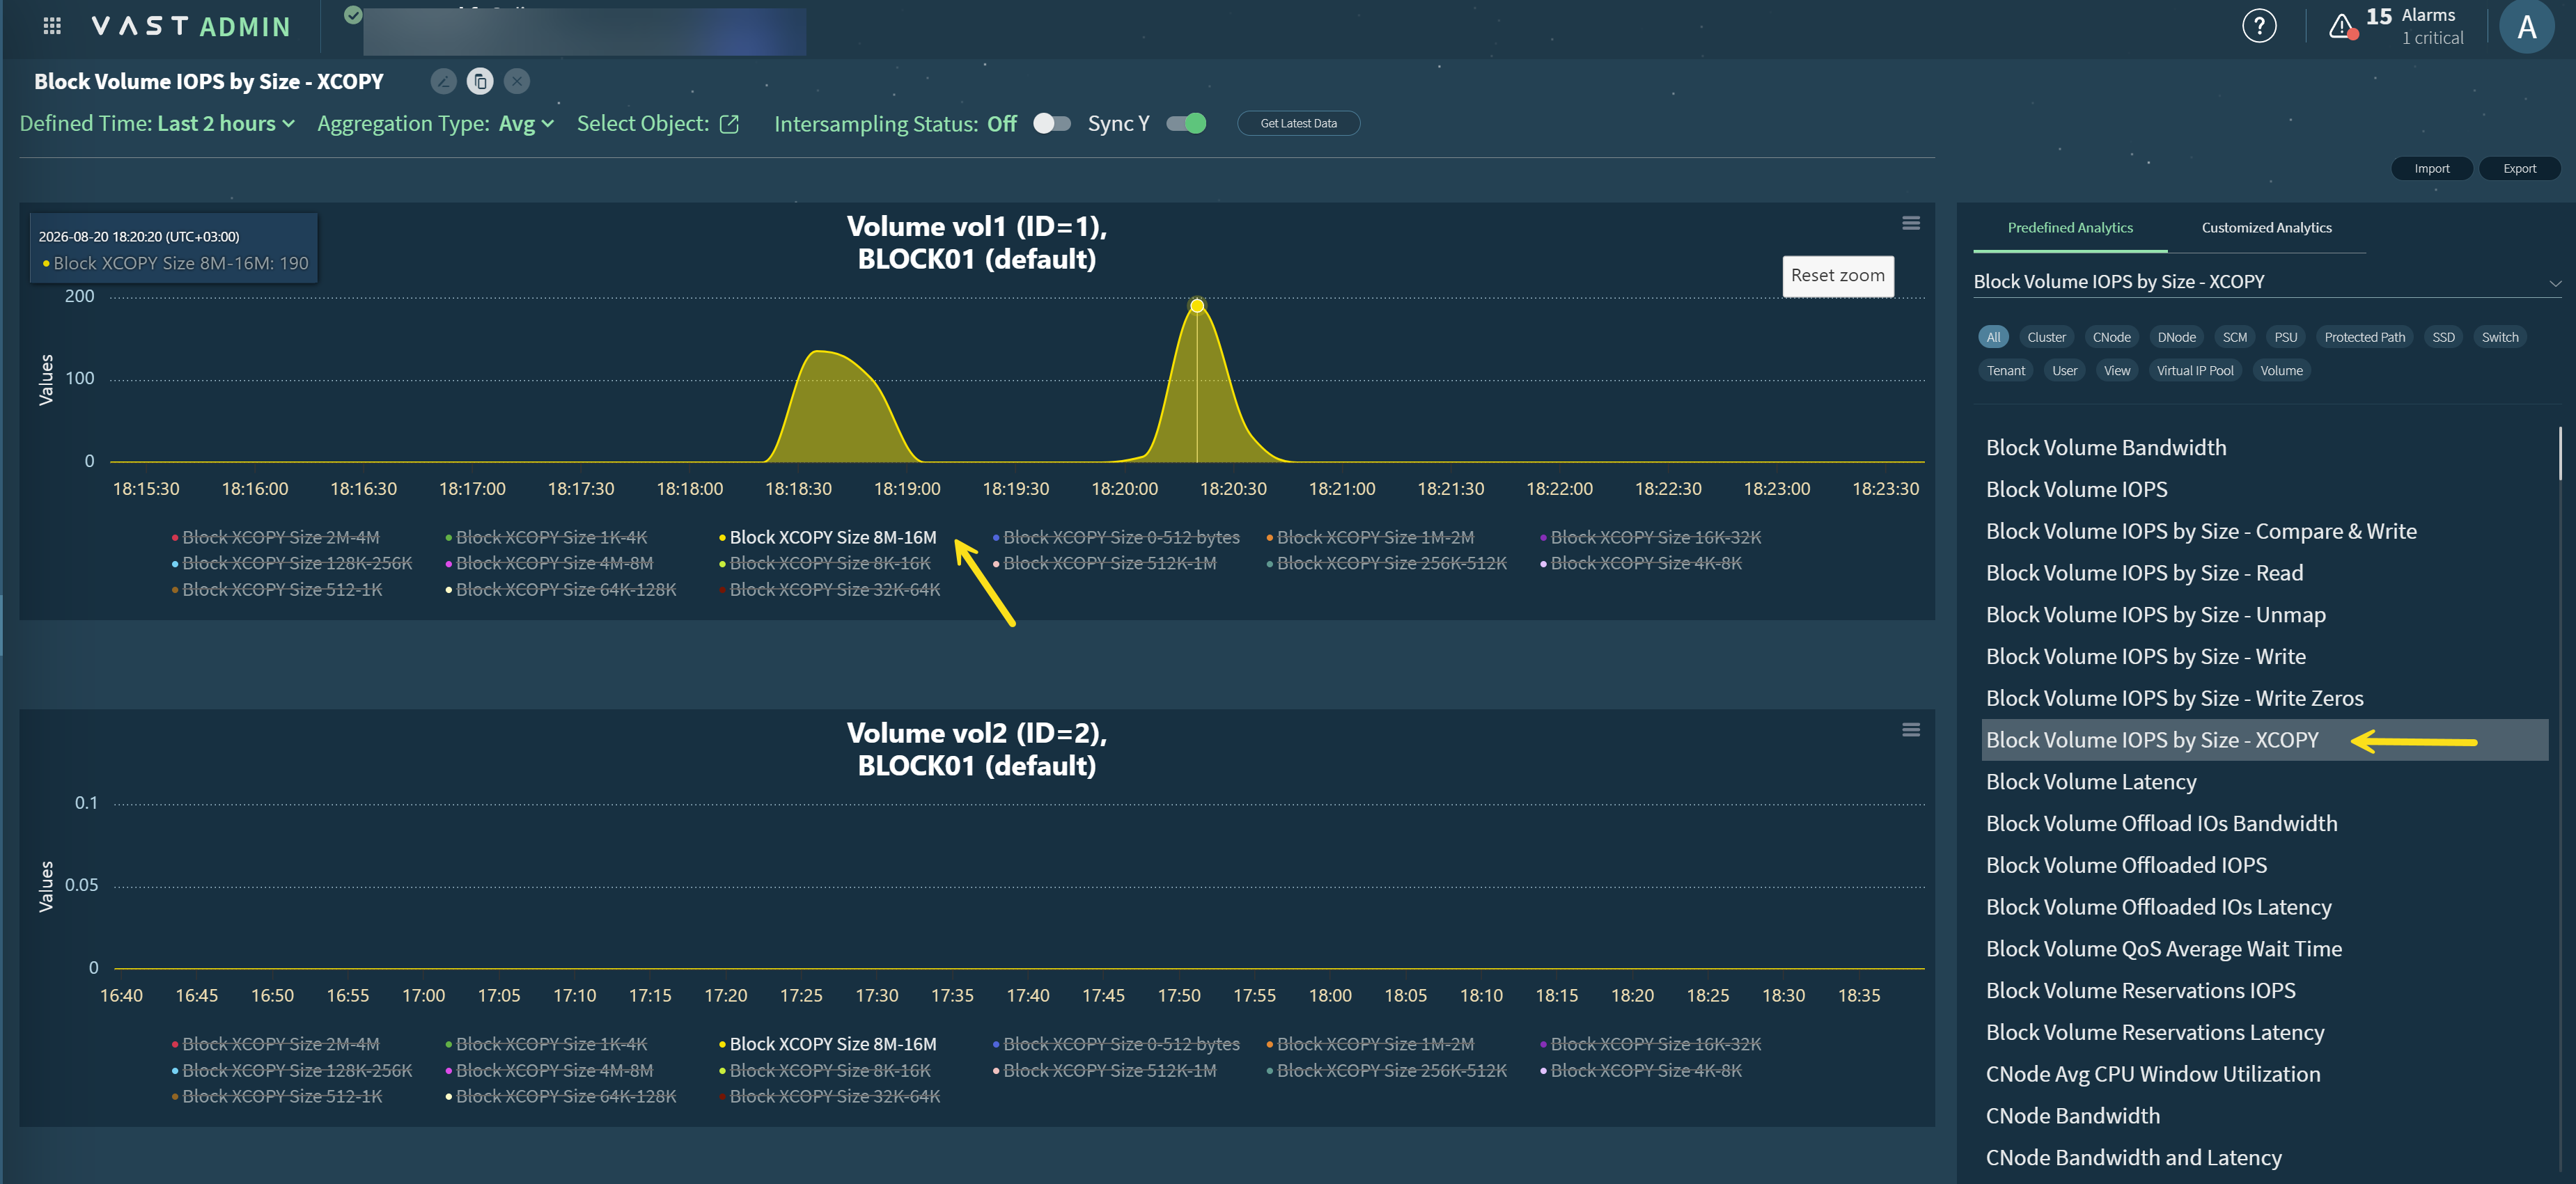Screen dimensions: 2576x1184
Task: Click the peak data point on vol1 chart
Action: coord(1197,305)
